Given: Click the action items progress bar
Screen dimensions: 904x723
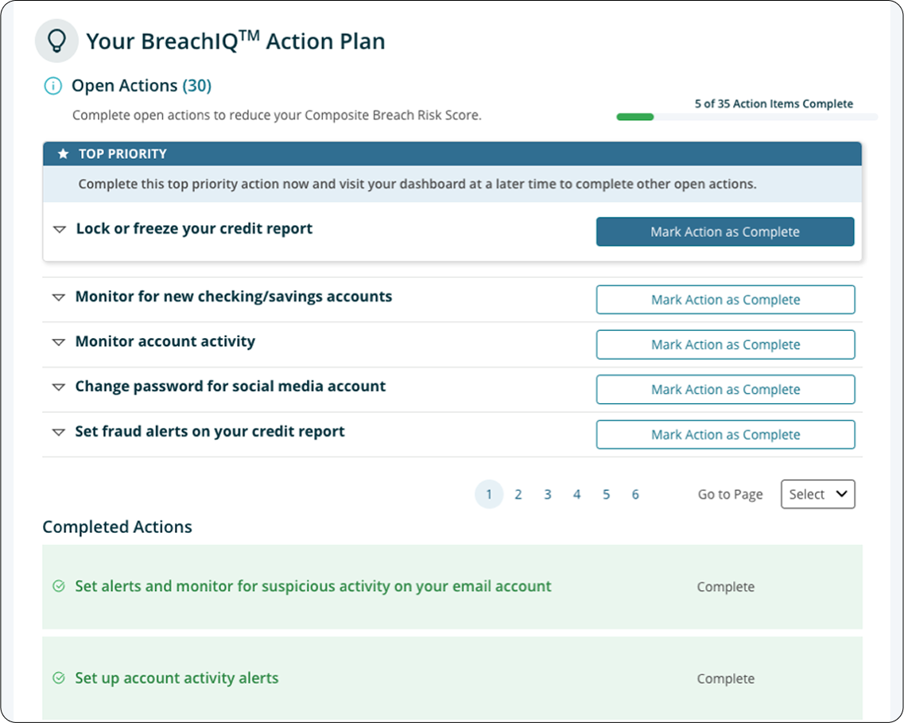Looking at the screenshot, I should coord(747,117).
